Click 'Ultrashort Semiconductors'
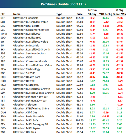Image resolution: width=126 pixels, height=134 pixels. [29, 53]
